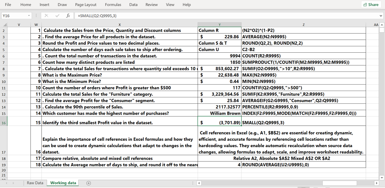
Task: Select the Working data sheet tab
Action: click(x=63, y=183)
